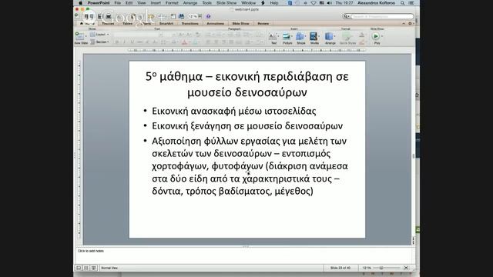Switch to Slide Sorter view icon
The image size is (493, 277).
click(86, 268)
